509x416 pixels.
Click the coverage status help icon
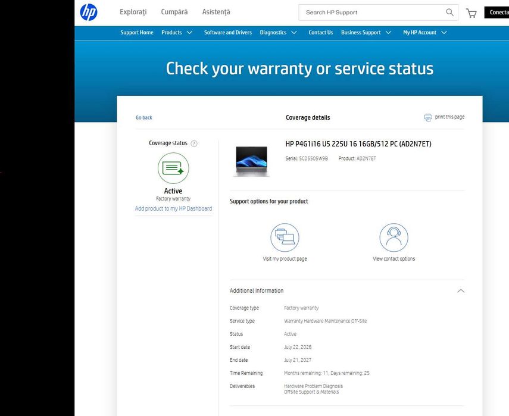194,143
